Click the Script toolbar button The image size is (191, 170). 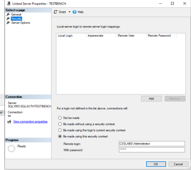(60, 12)
